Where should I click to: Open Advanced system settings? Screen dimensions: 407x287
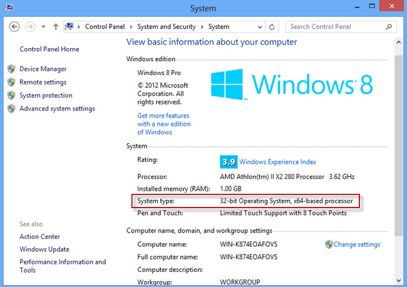tap(58, 109)
